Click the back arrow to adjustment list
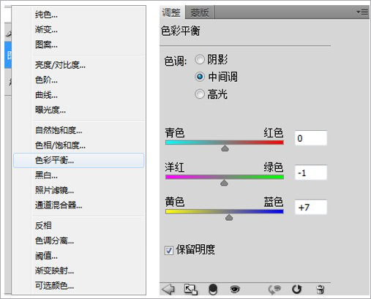This screenshot has height=299, width=371. [168, 289]
